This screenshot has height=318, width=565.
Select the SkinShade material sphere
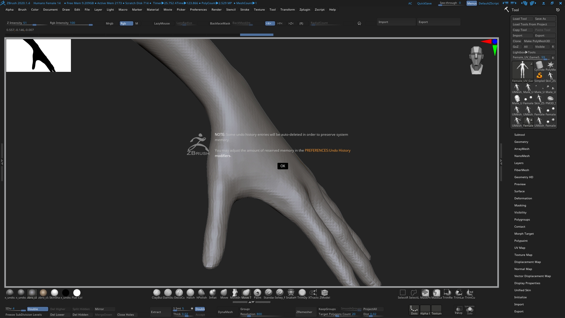[x=54, y=293]
